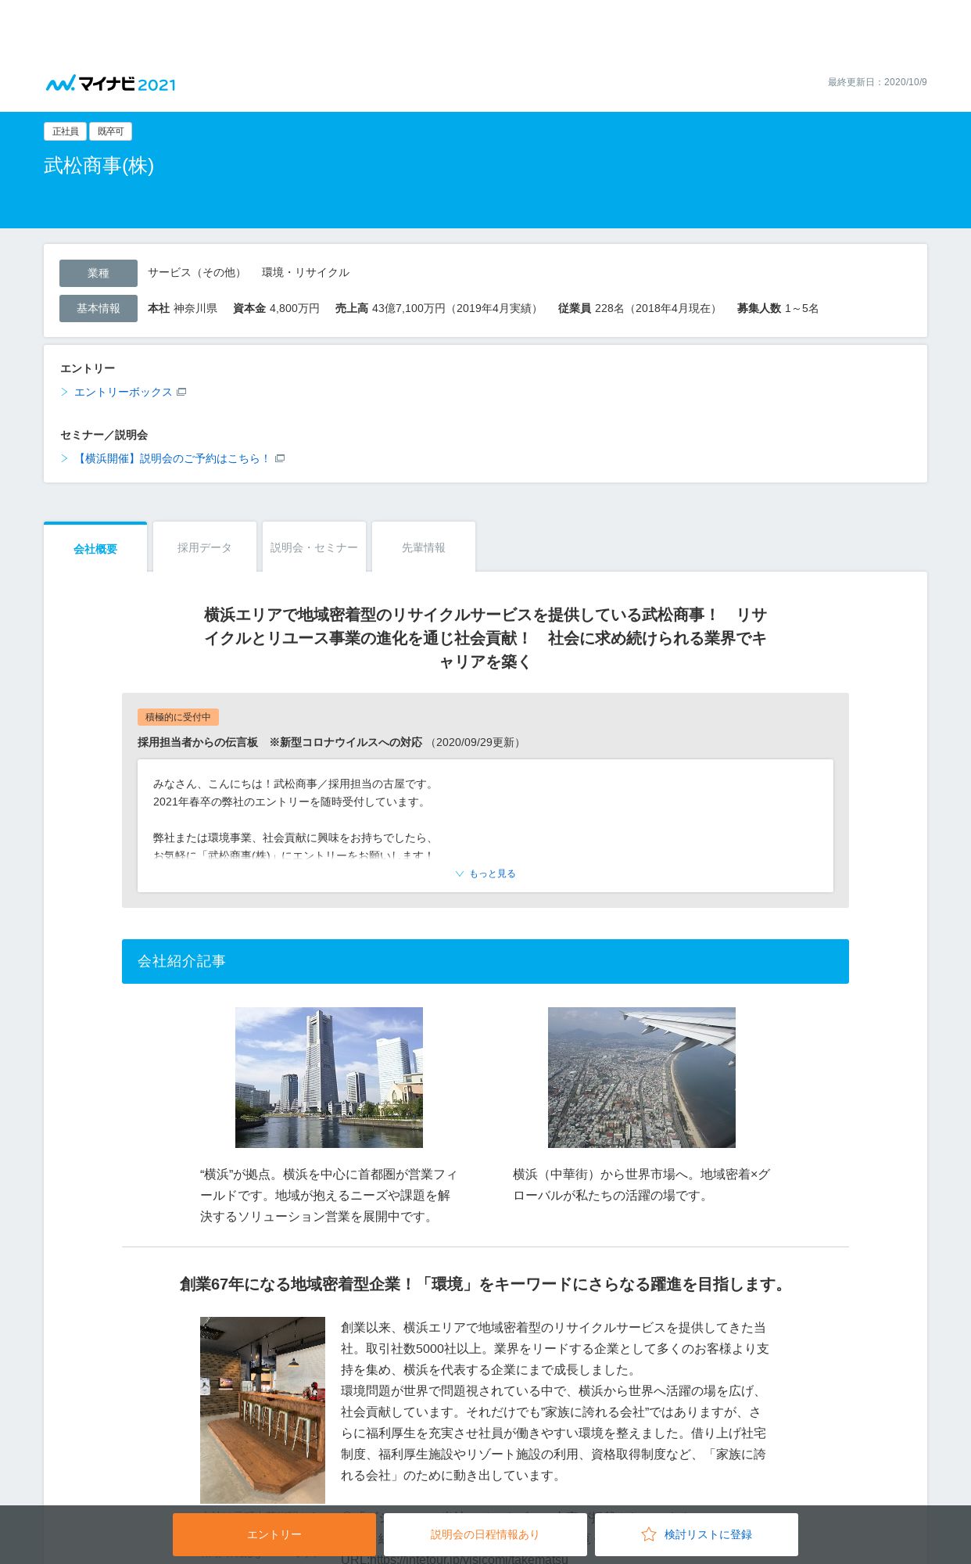Viewport: 971px width, 1564px height.
Task: Click the 売上高 43億7,100万円 text
Action: (439, 308)
